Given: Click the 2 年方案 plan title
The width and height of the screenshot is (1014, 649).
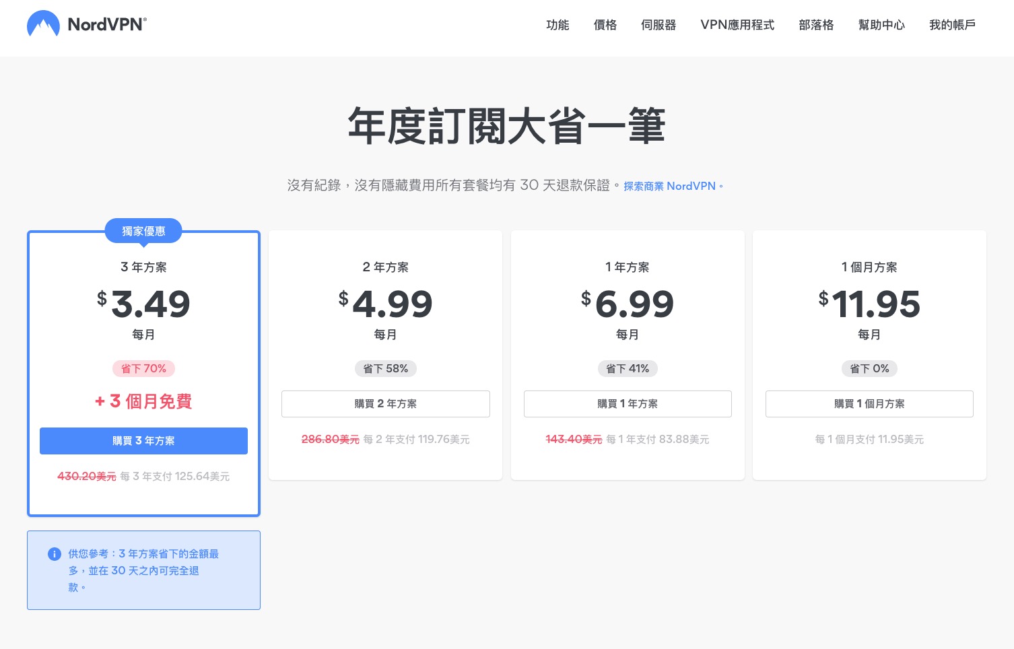Looking at the screenshot, I should [x=386, y=267].
